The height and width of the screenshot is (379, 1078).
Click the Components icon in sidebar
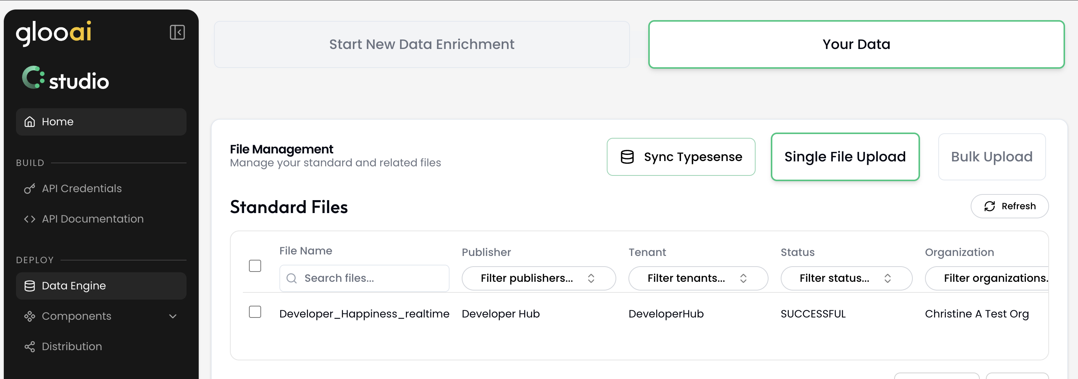point(30,316)
